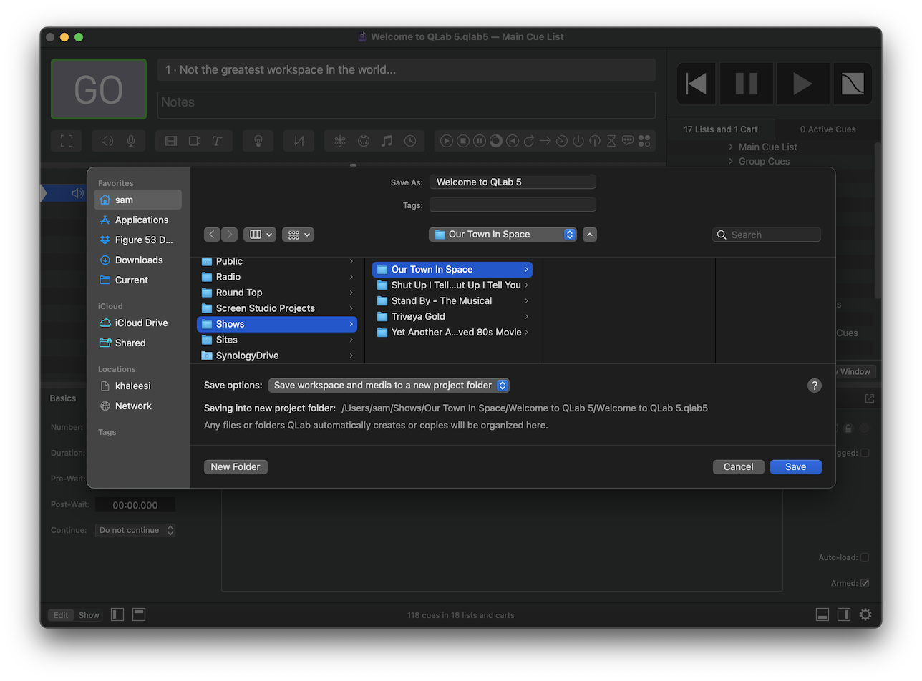Enable Auto-load for the selected cue
922x681 pixels.
(865, 557)
